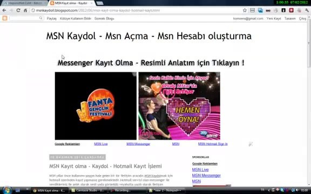Image resolution: width=311 pixels, height=194 pixels.
Task: Click the red square extension icon
Action: click(x=291, y=10)
